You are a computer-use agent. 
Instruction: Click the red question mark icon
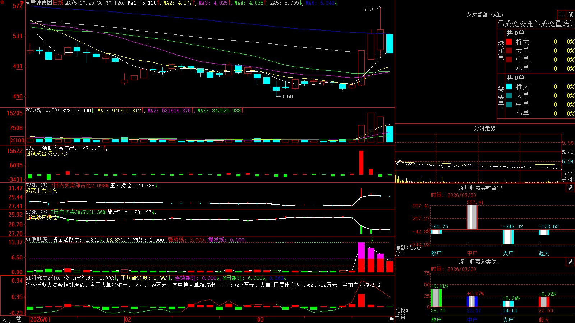pyautogui.click(x=22, y=3)
